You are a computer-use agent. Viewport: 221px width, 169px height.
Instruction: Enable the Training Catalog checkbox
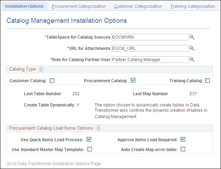tap(207, 80)
